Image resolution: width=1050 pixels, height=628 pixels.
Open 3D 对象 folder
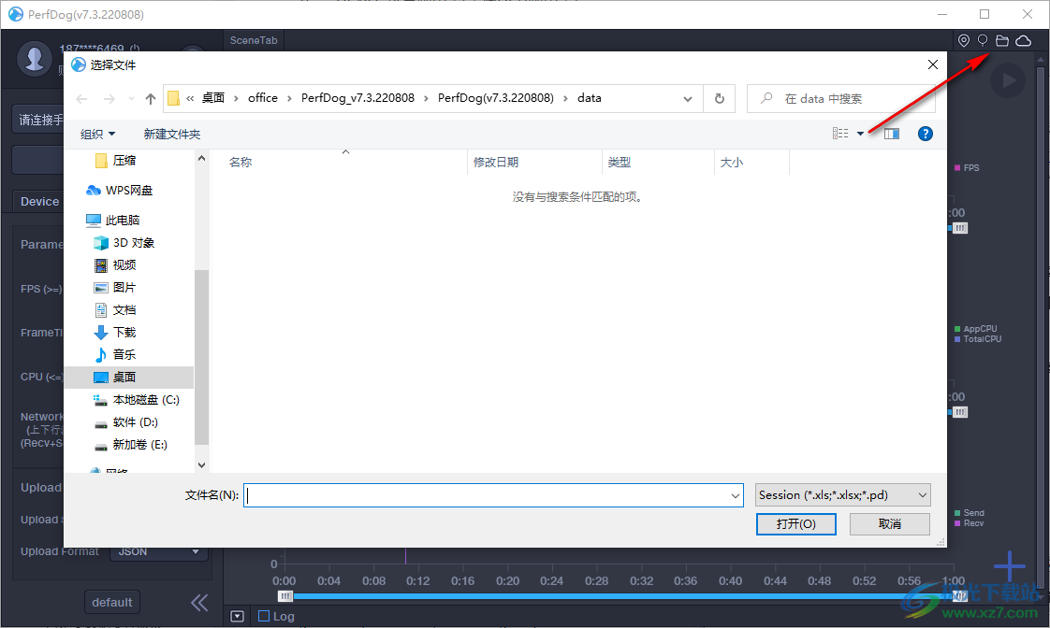coord(134,243)
